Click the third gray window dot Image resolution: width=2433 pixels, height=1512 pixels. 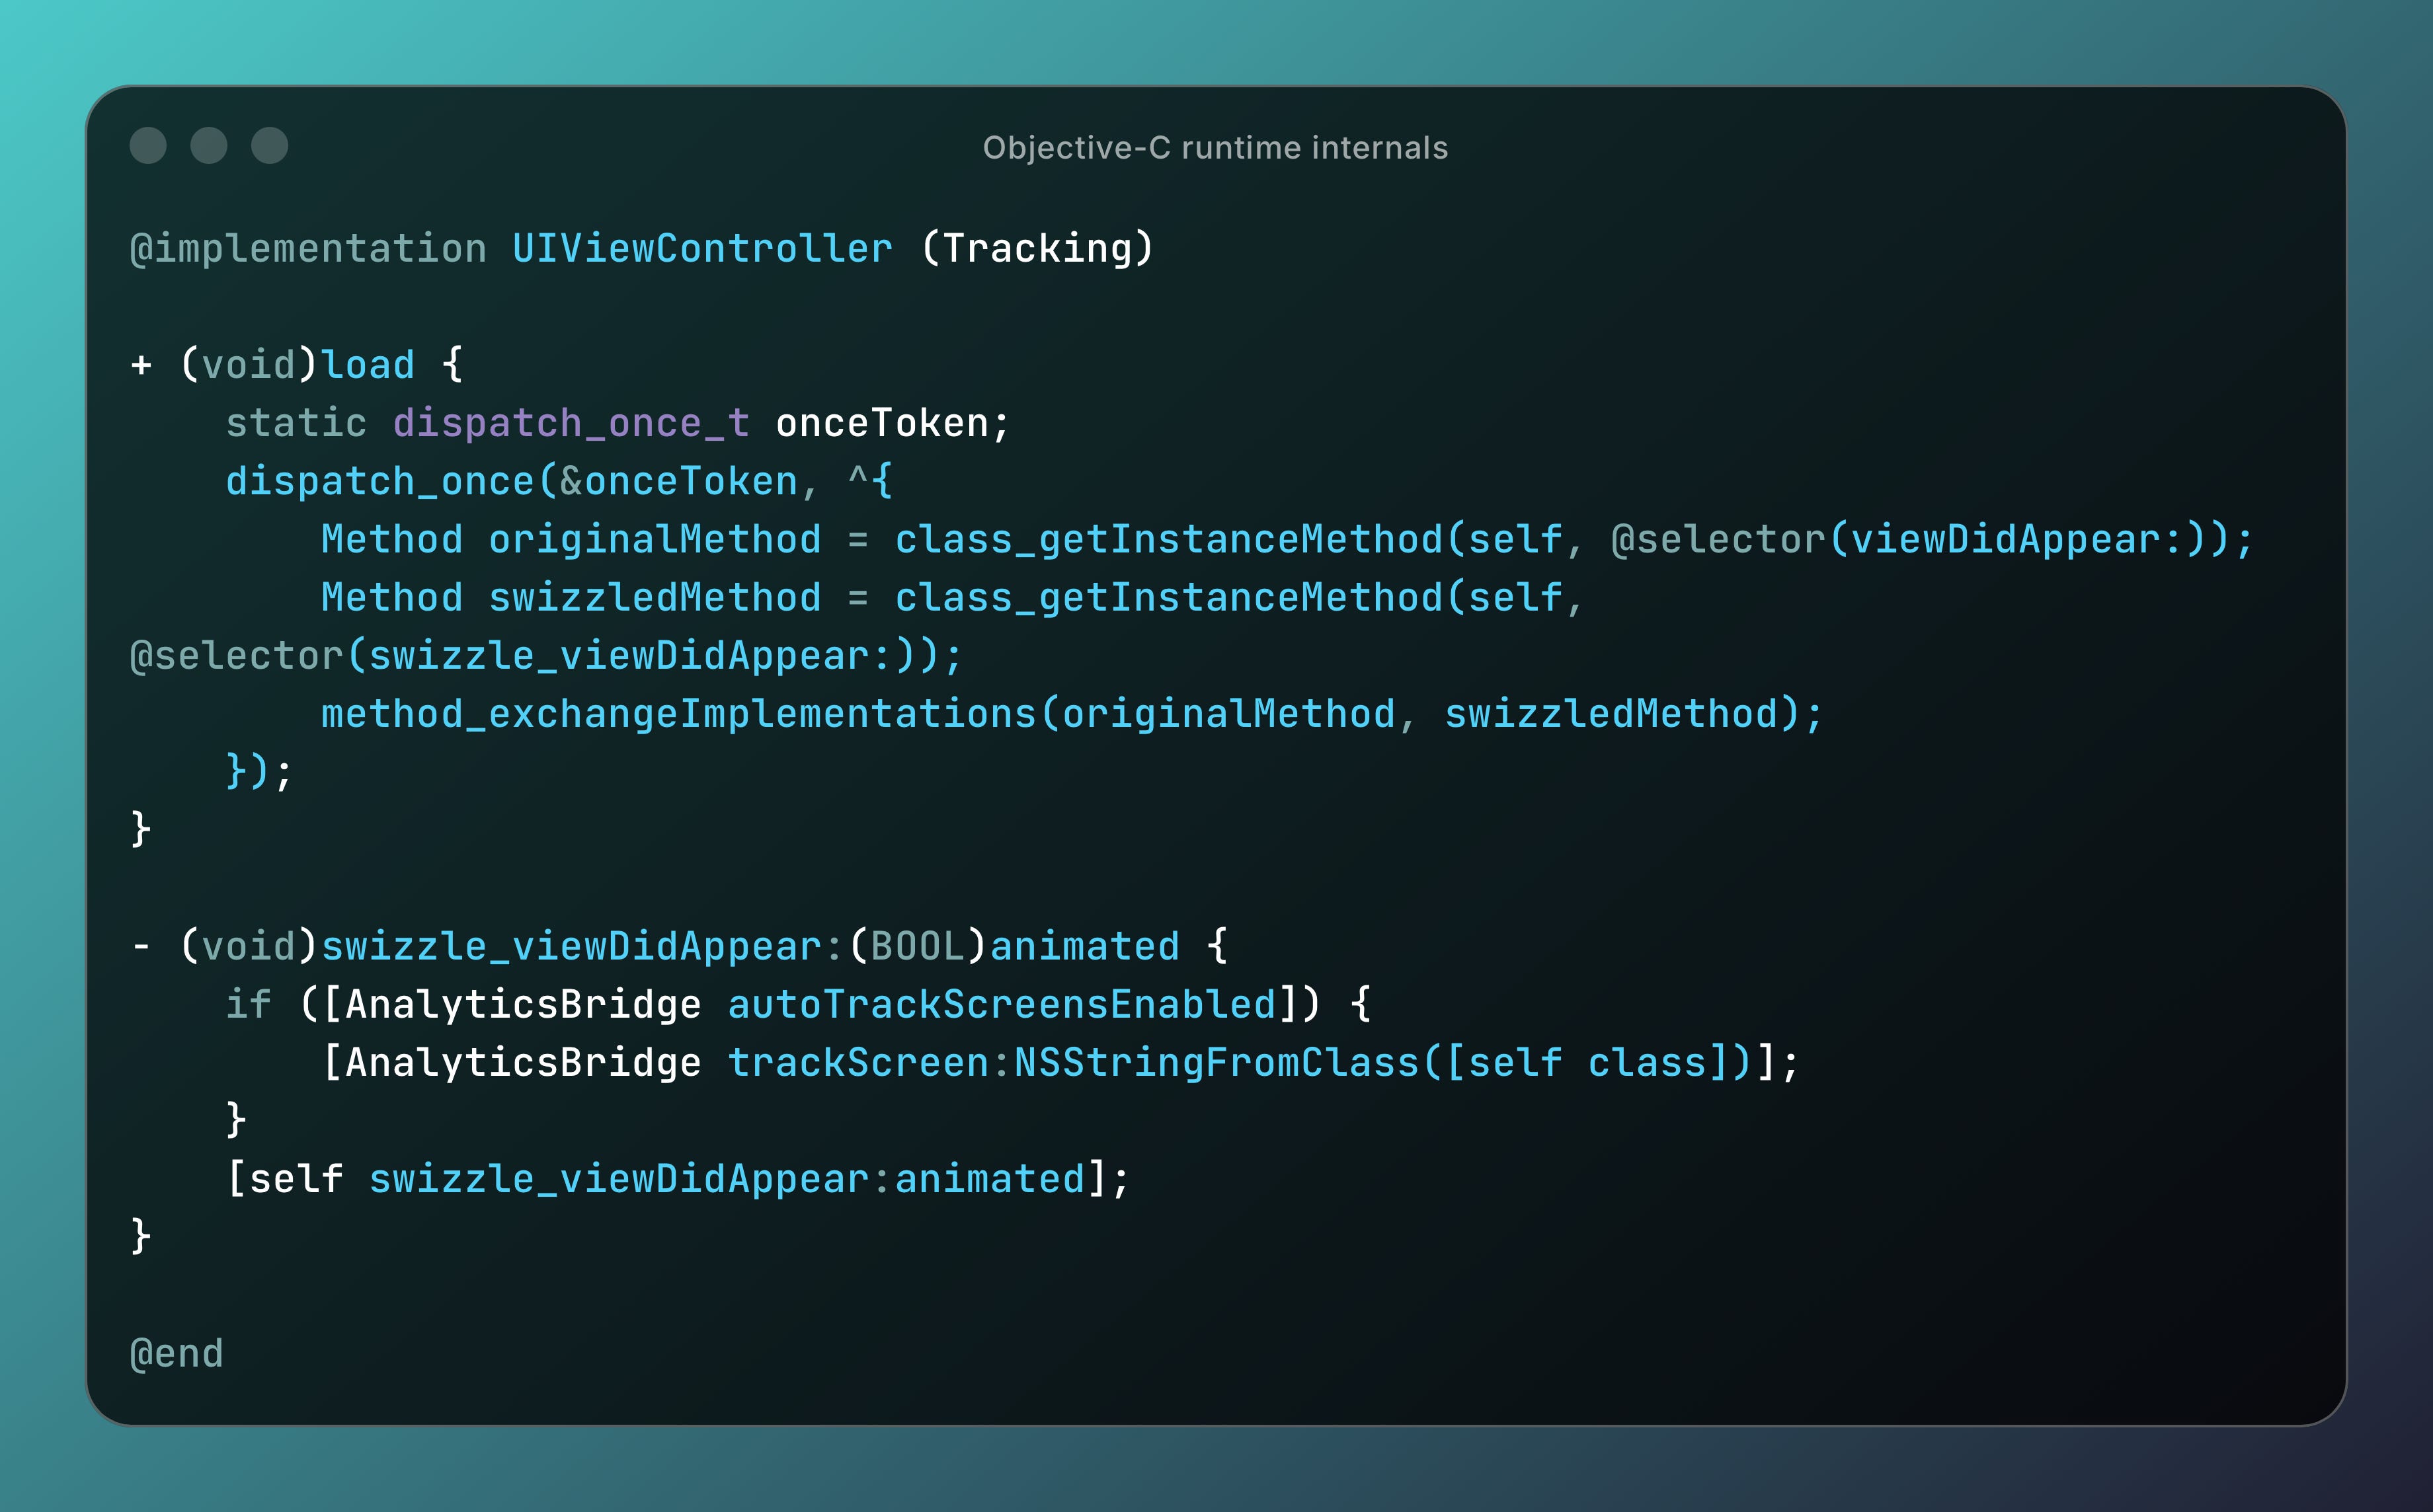pyautogui.click(x=270, y=145)
